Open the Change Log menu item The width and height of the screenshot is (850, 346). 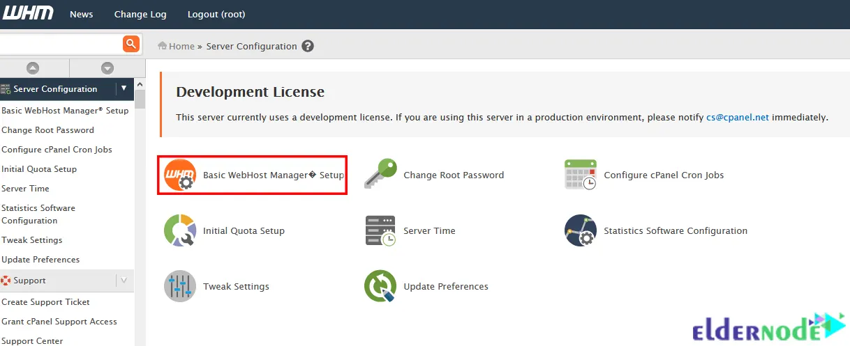140,14
